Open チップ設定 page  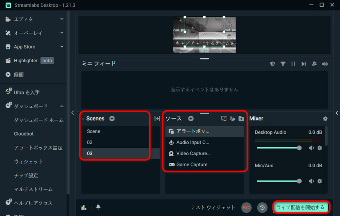click(26, 175)
